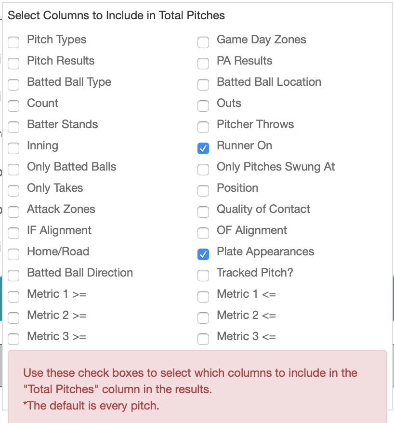
Task: Check Only Pitches Swung At
Action: (203, 169)
